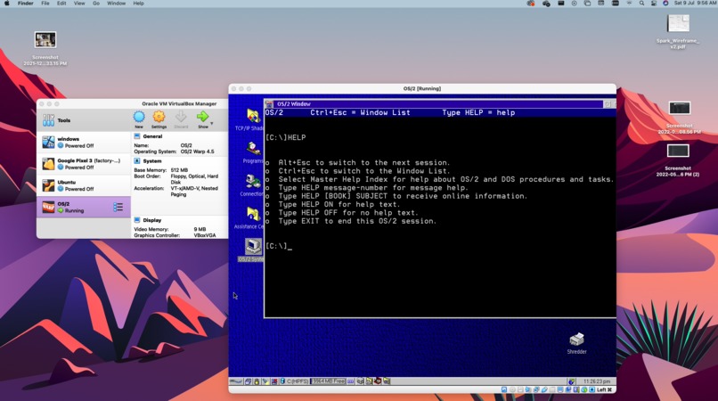Select the Google Pixel 3 virtual machine
The image size is (718, 401).
click(x=84, y=164)
